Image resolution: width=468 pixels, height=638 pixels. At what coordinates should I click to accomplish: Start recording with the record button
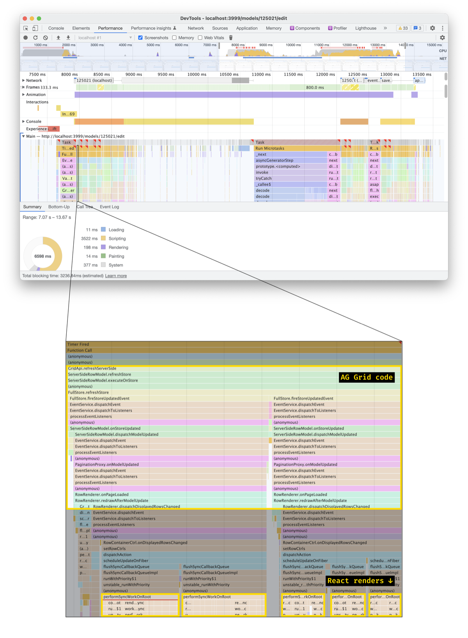(26, 38)
